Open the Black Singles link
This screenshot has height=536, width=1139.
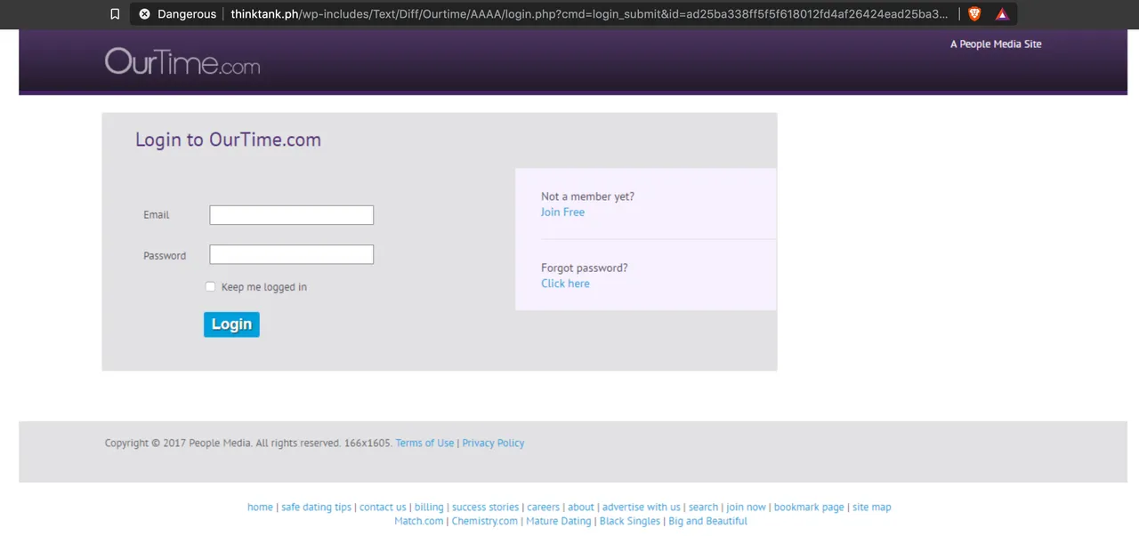click(x=630, y=522)
